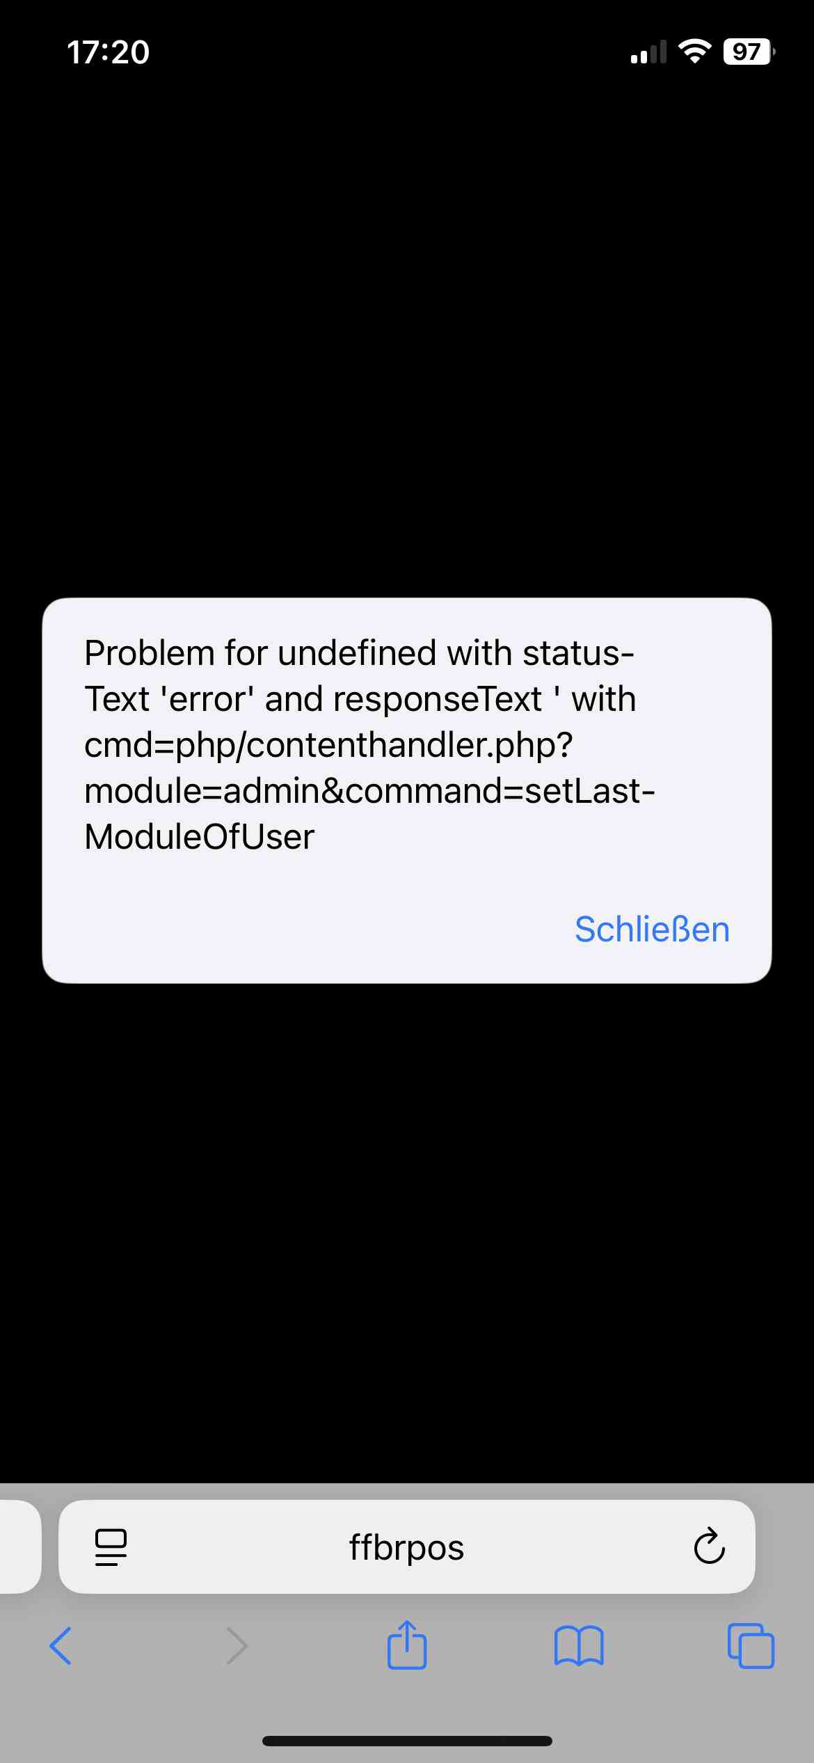814x1763 pixels.
Task: Open the page menu icon in address bar
Action: pos(111,1548)
